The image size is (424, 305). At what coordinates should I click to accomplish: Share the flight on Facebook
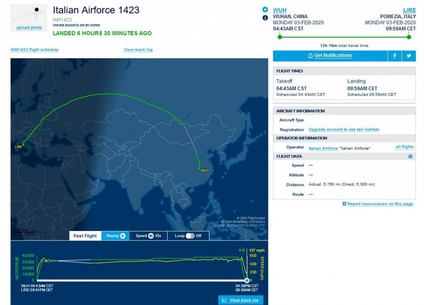[395, 56]
